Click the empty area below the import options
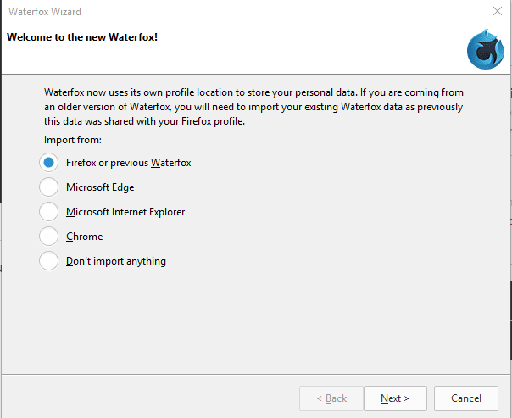The height and width of the screenshot is (418, 512). tap(256, 323)
